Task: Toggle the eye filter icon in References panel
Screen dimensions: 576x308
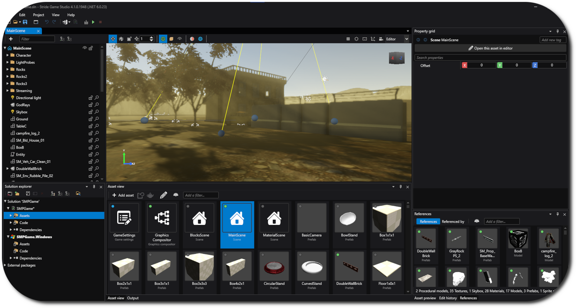Action: (477, 221)
